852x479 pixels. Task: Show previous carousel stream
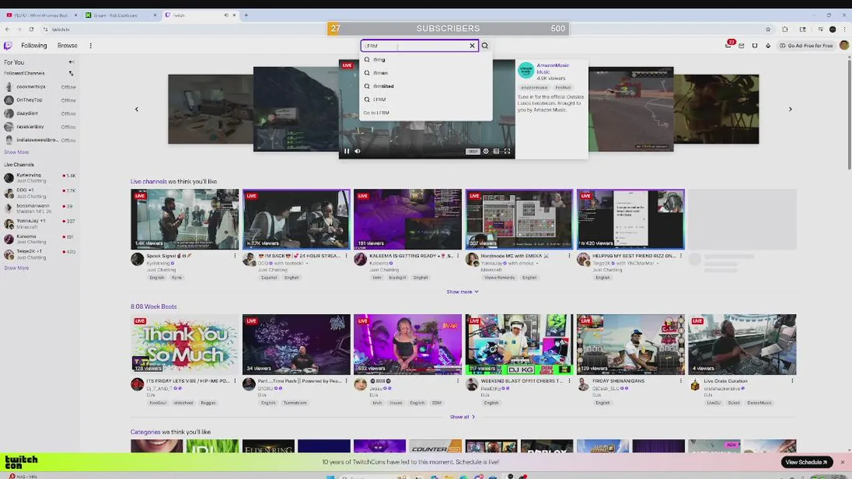137,109
